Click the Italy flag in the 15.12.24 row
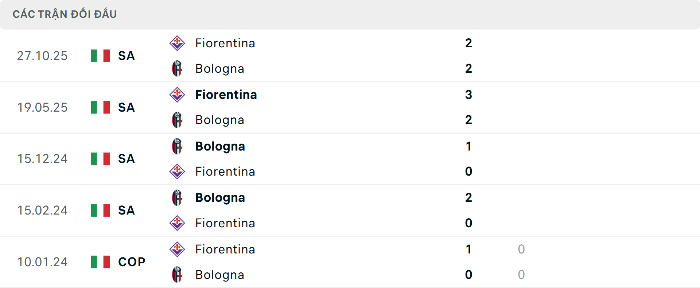Image resolution: width=700 pixels, height=288 pixels. pos(100,159)
